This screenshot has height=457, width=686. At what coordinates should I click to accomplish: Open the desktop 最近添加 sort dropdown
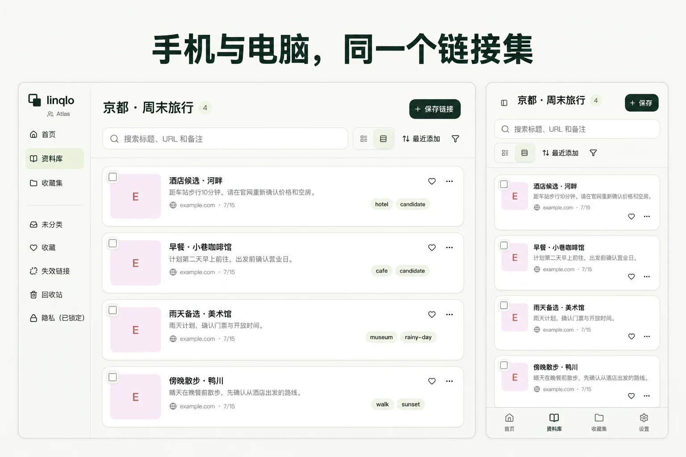click(421, 139)
